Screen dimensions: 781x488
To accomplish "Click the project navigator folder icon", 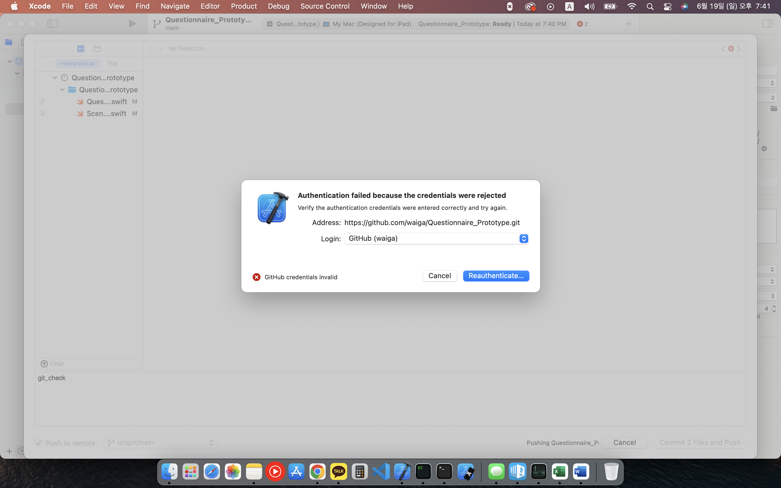I will [9, 42].
